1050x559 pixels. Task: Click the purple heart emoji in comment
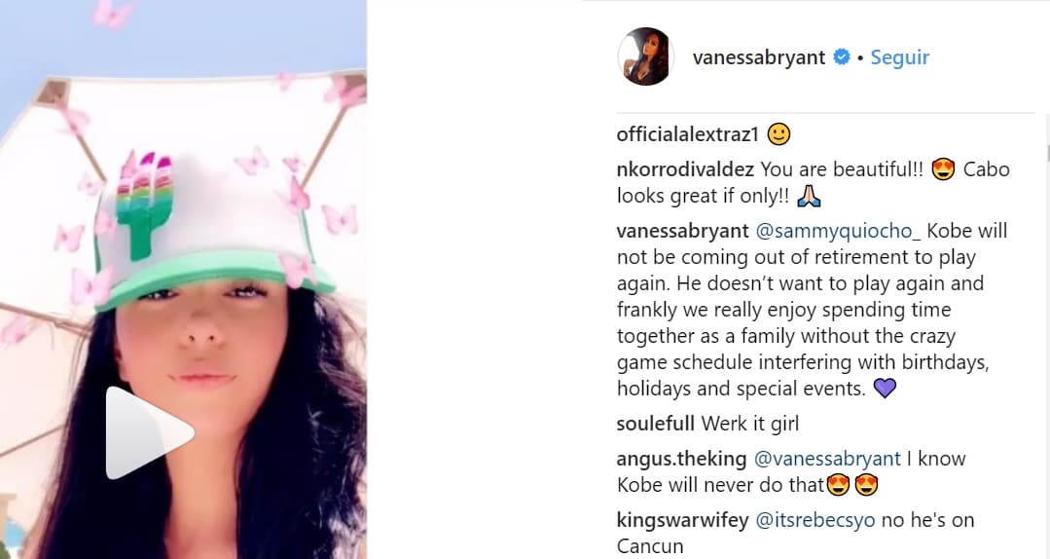pyautogui.click(x=884, y=389)
